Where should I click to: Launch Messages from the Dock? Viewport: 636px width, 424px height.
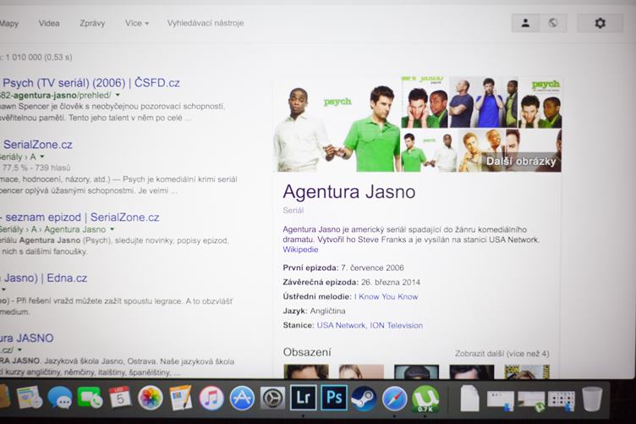[59, 397]
